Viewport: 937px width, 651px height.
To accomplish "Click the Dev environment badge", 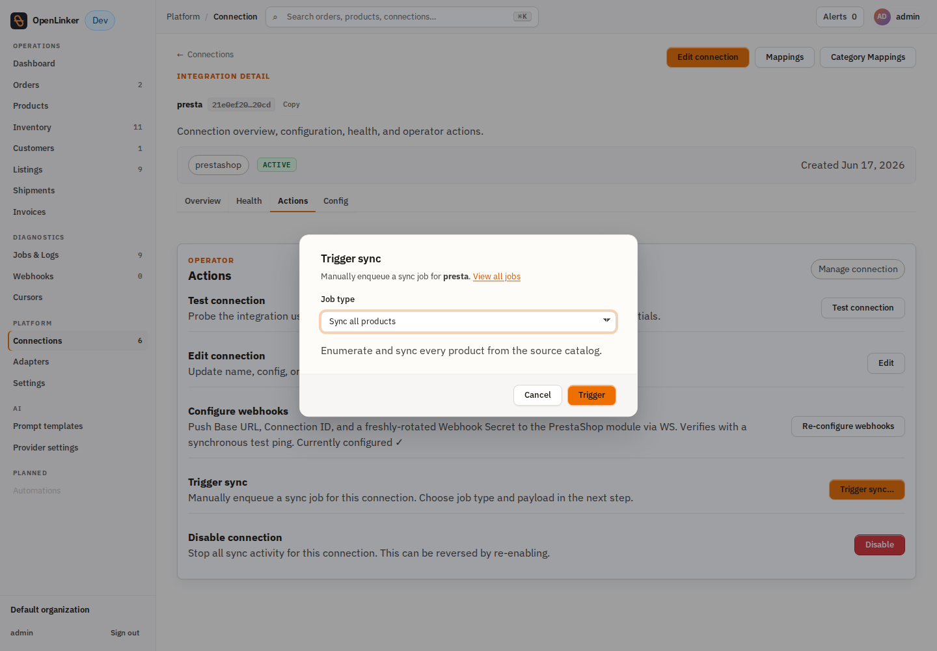I will (100, 21).
